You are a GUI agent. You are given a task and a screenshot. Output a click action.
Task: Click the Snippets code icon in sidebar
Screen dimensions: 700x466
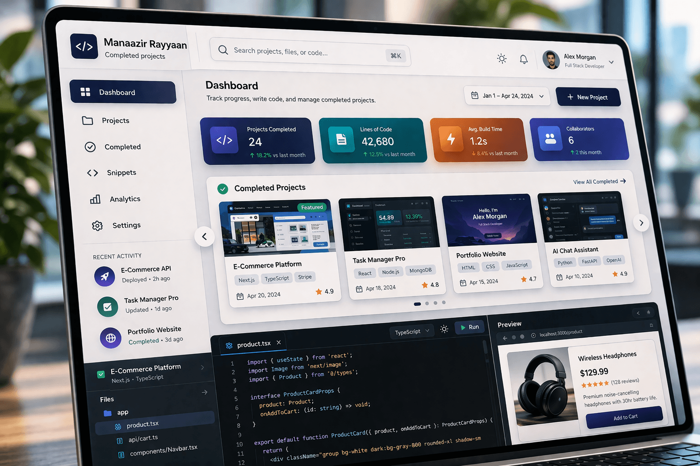pyautogui.click(x=92, y=172)
